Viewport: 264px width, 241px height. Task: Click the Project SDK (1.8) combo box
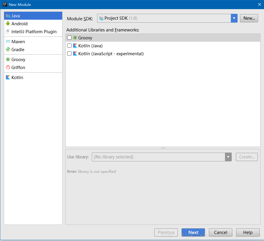tap(167, 18)
